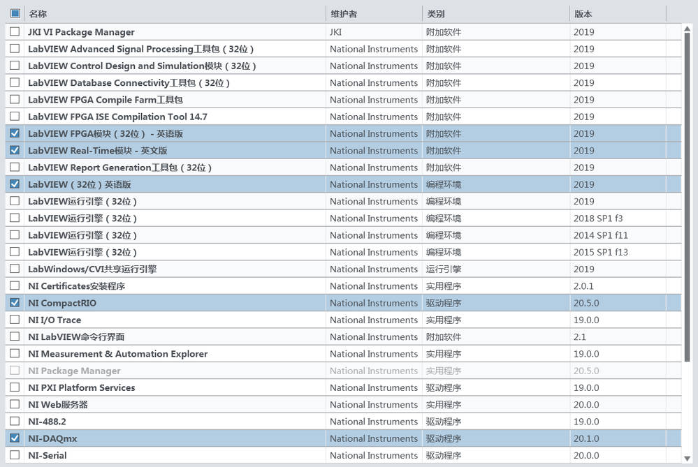Click the scrollbar down arrow
The width and height of the screenshot is (698, 467).
tap(688, 458)
